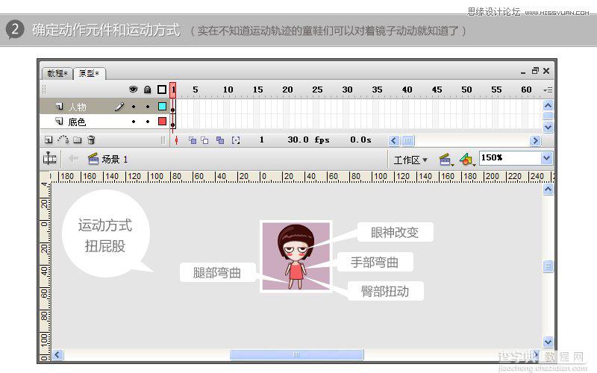This screenshot has height=373, width=597.
Task: Click the timeline horizontal scrollbar thumb
Action: click(407, 141)
